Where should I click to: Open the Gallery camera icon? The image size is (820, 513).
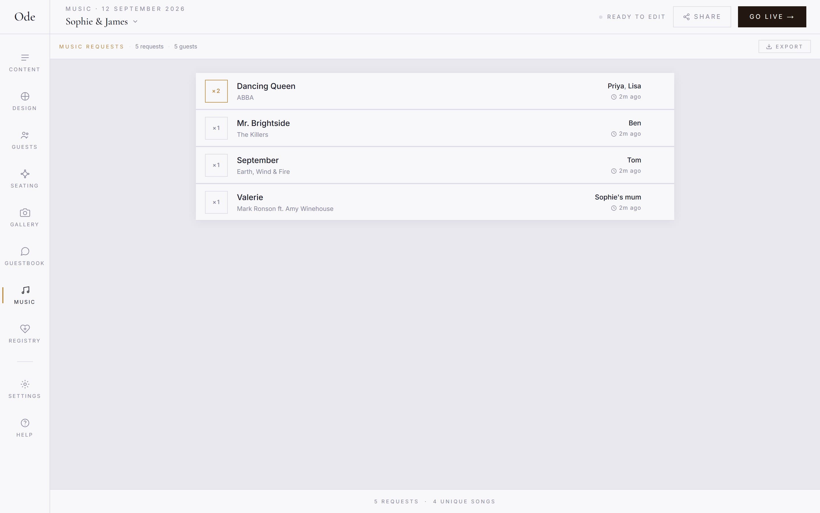tap(25, 213)
